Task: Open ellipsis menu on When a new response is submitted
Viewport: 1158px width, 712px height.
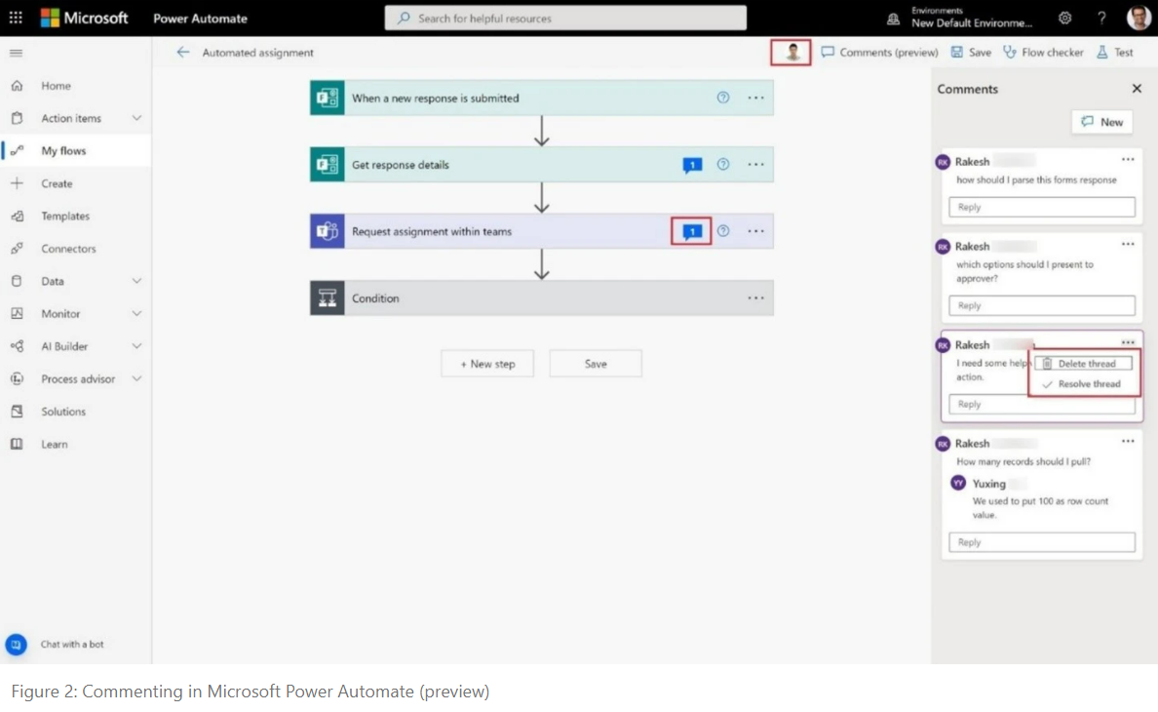Action: point(755,98)
